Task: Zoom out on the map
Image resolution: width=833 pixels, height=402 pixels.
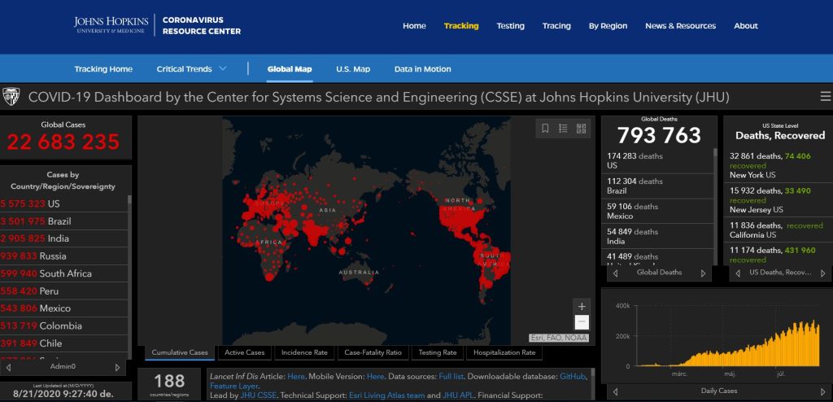Action: 582,322
